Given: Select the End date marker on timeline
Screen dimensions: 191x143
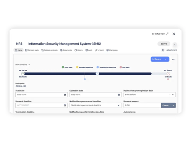Looking at the screenshot, I should pyautogui.click(x=168, y=74).
